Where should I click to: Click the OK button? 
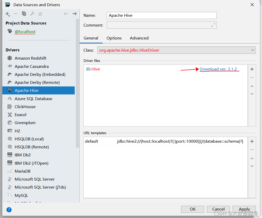(192, 209)
